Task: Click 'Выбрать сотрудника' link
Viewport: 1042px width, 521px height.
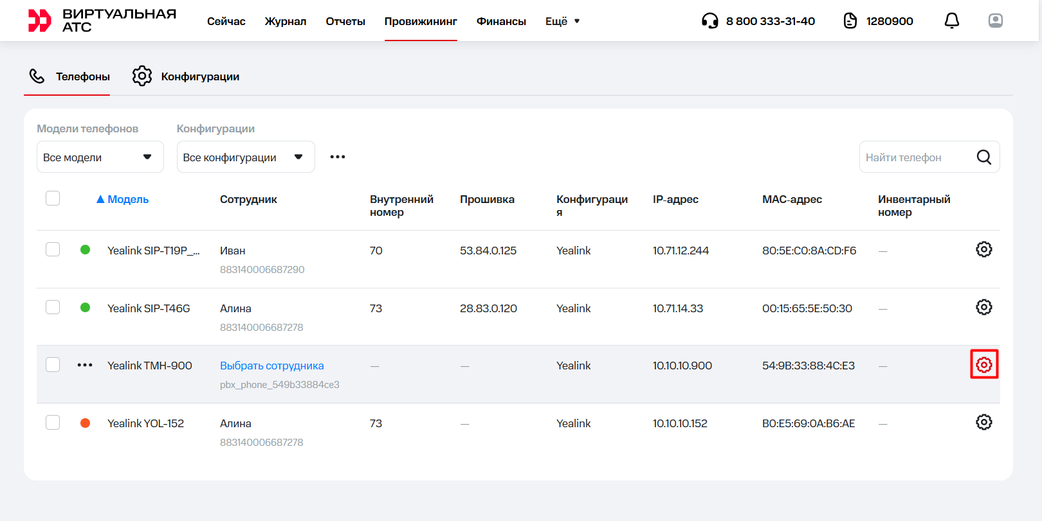Action: pyautogui.click(x=271, y=366)
